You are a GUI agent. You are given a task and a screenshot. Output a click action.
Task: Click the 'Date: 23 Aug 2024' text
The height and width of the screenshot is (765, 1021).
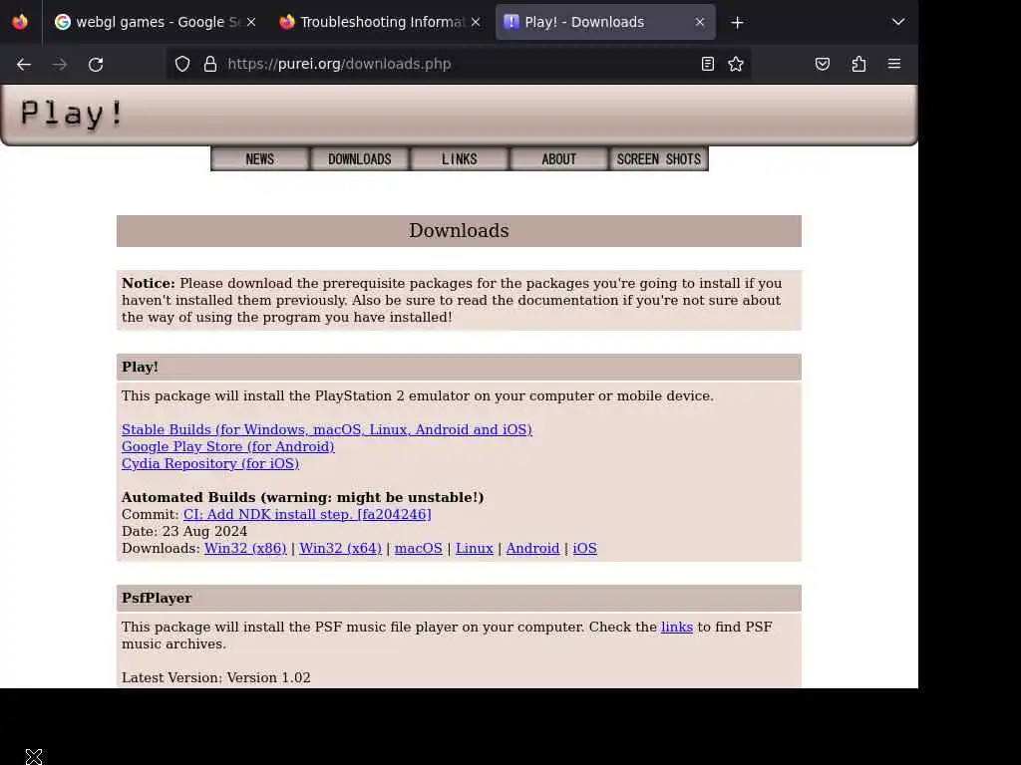tap(184, 532)
